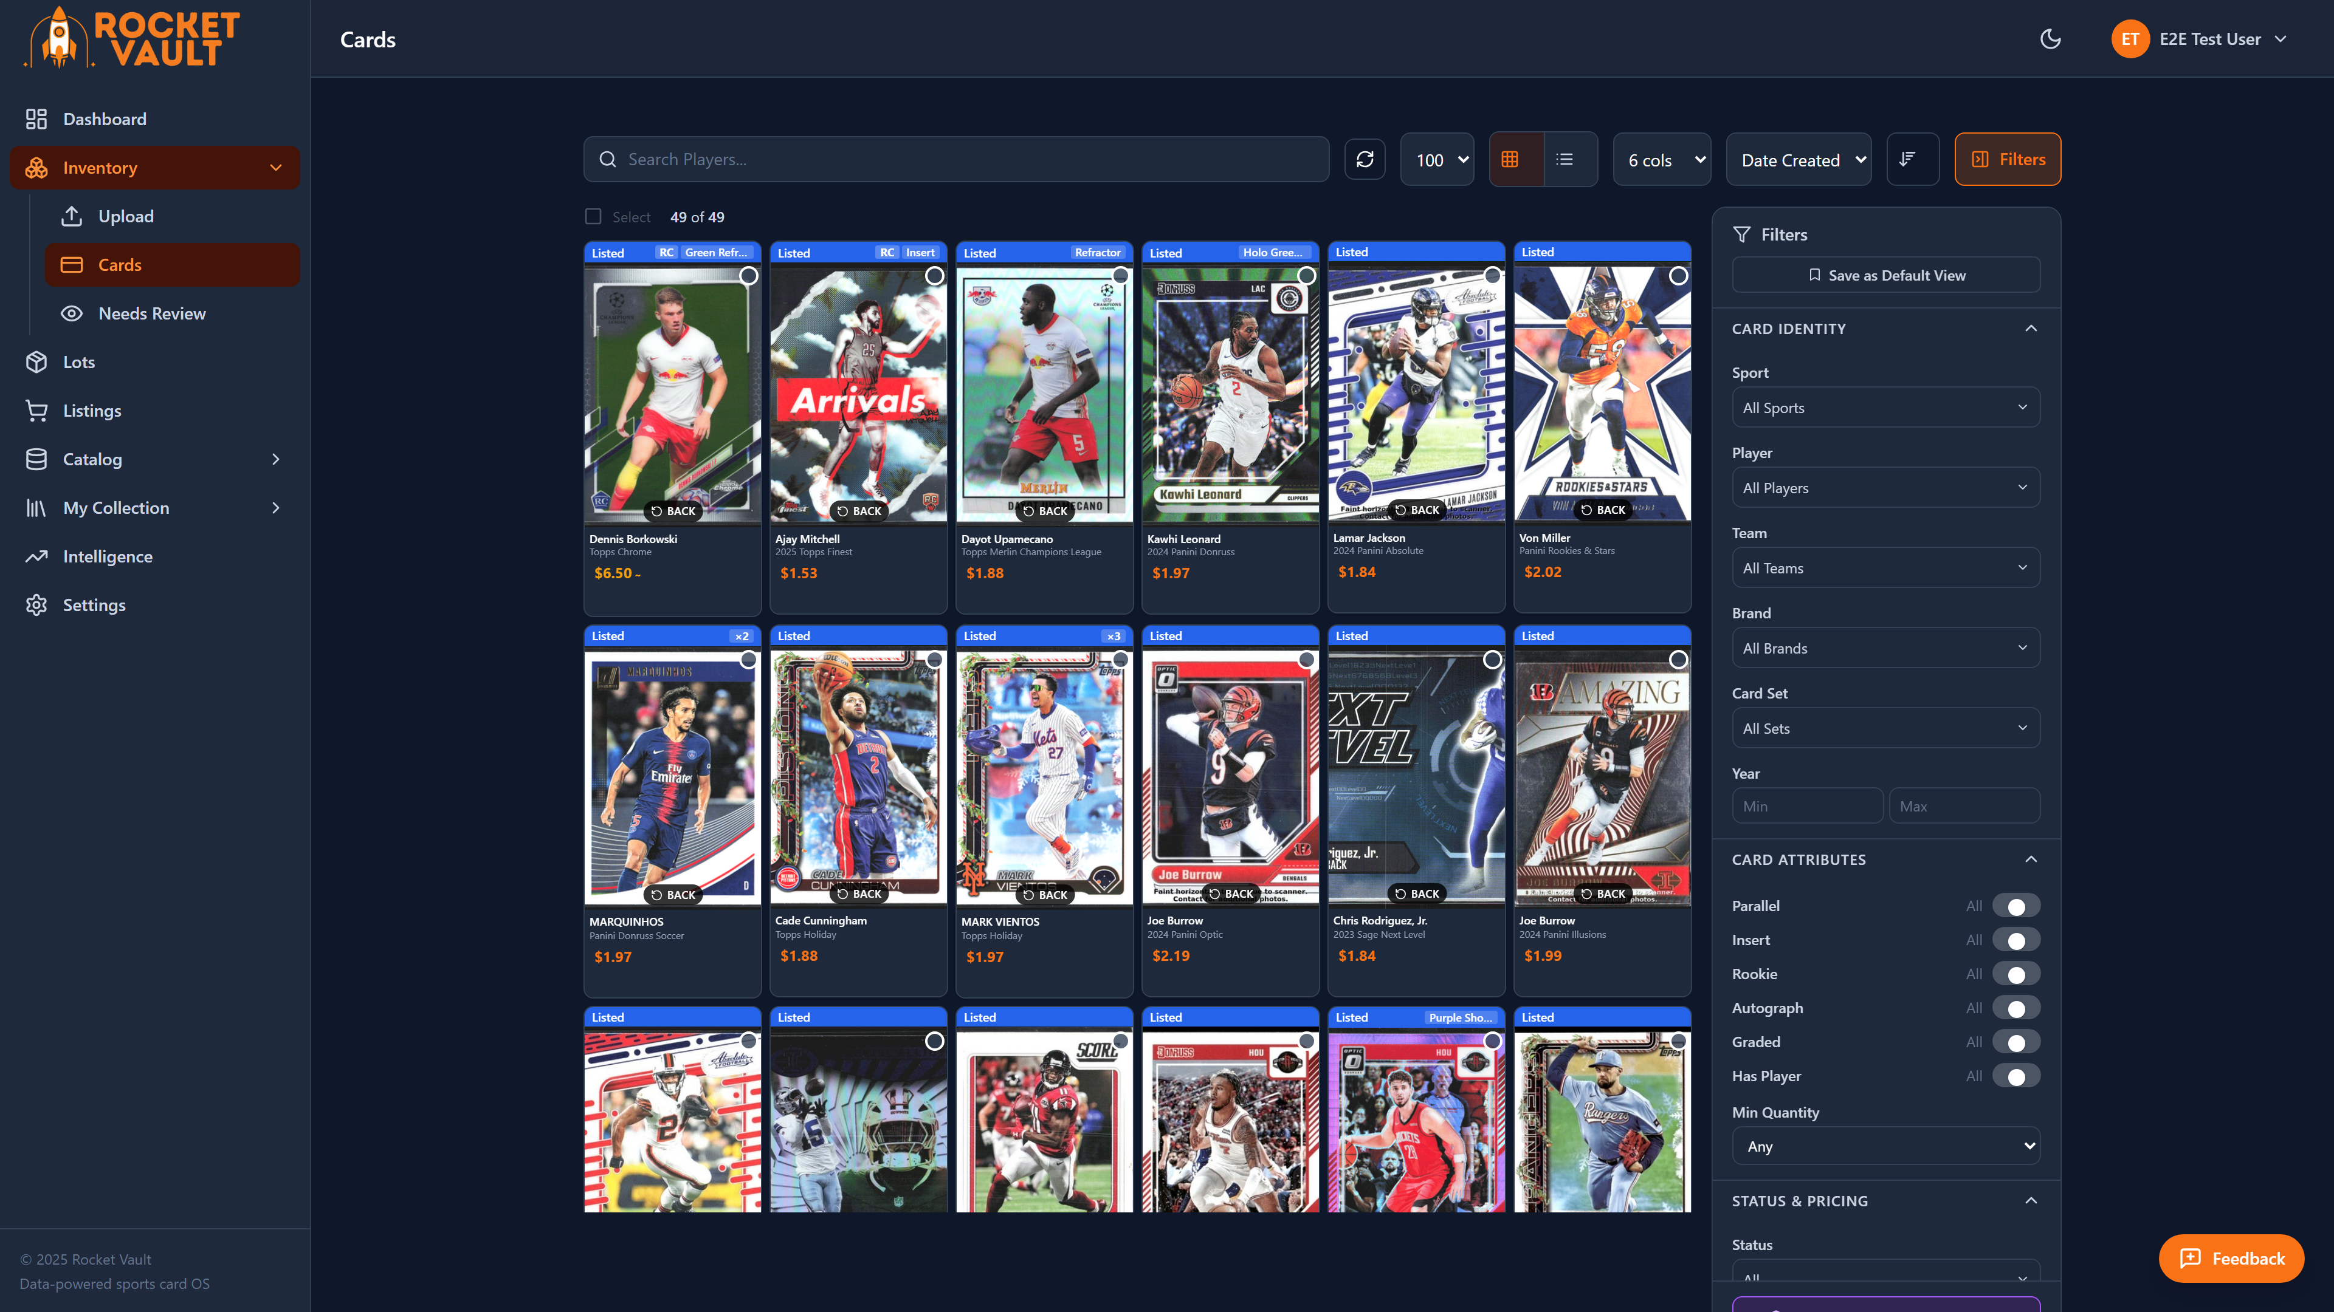Click Save as Default View
The image size is (2334, 1312).
1885,275
